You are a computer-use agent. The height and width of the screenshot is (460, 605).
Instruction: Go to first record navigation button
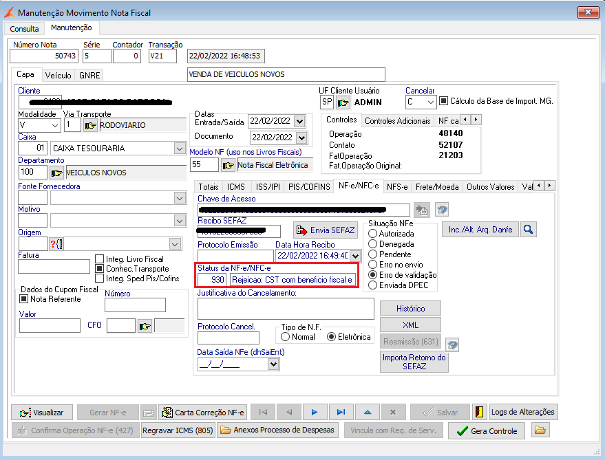click(x=263, y=412)
